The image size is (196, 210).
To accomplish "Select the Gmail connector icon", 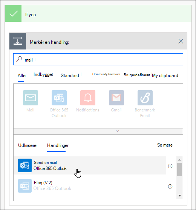I will coord(116,98).
